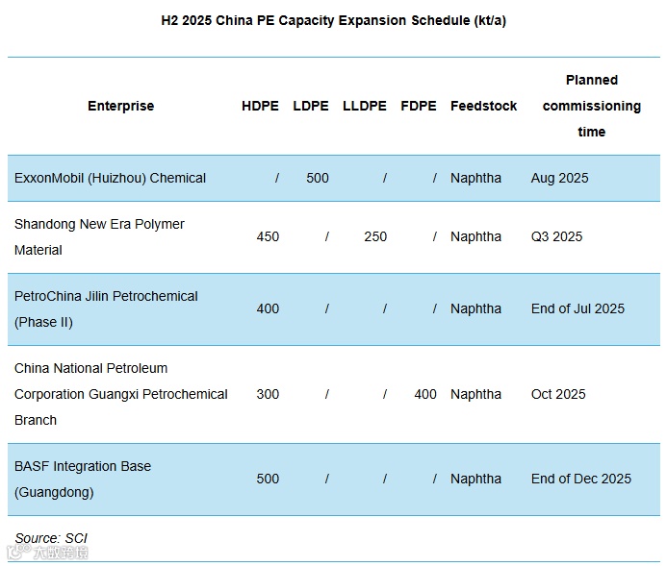
Task: Click 'End of Jul 2025' commissioning time
Action: click(577, 308)
